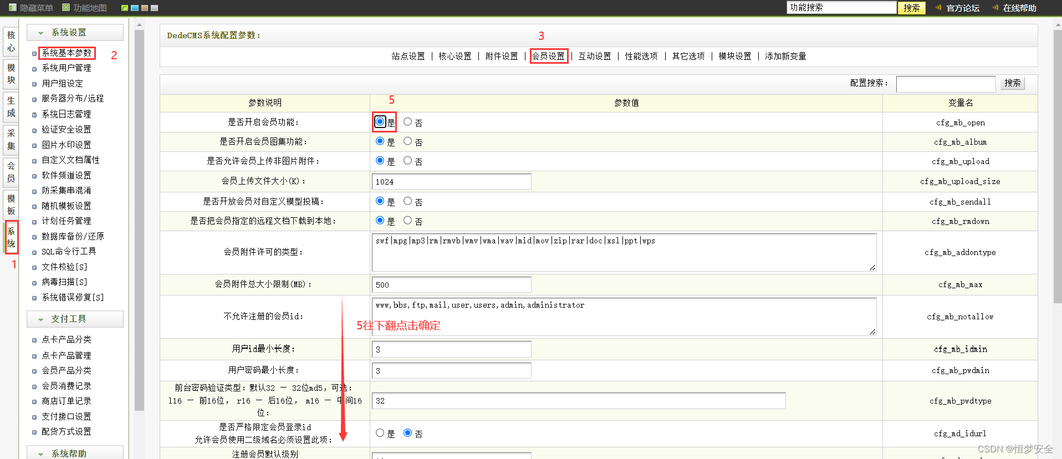The image size is (1062, 459).
Task: Switch to 核心 side tab
Action: [11, 42]
